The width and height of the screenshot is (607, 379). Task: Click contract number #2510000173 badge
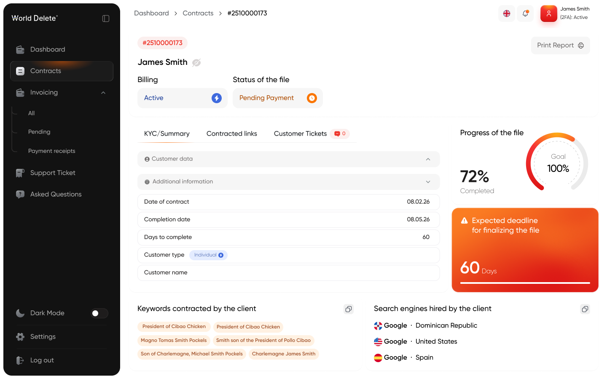[162, 43]
